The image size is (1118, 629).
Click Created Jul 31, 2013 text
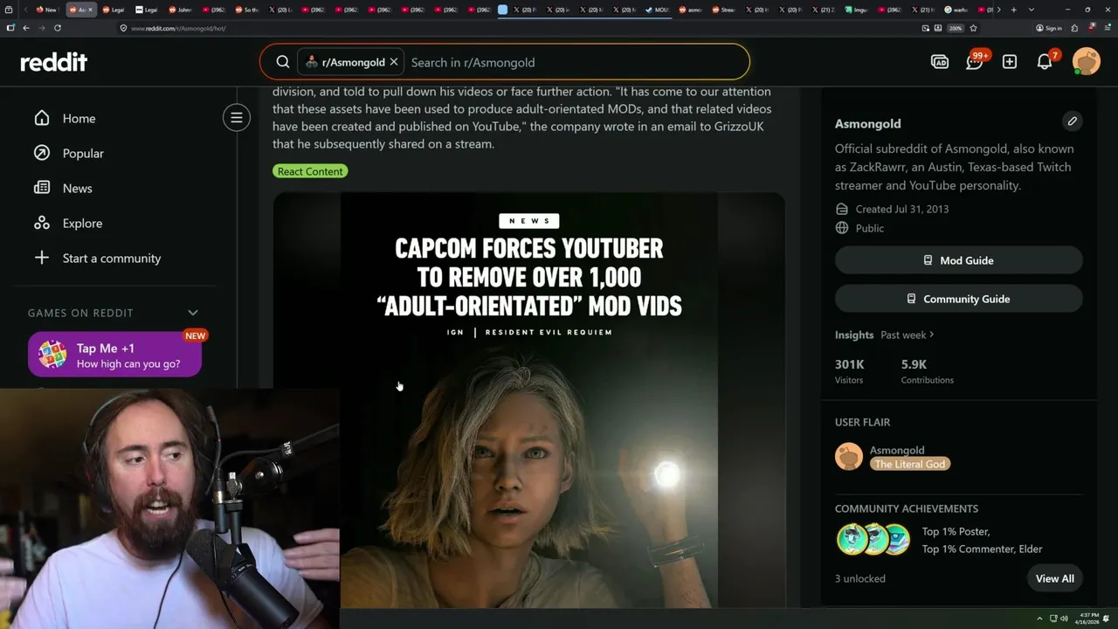(x=902, y=209)
